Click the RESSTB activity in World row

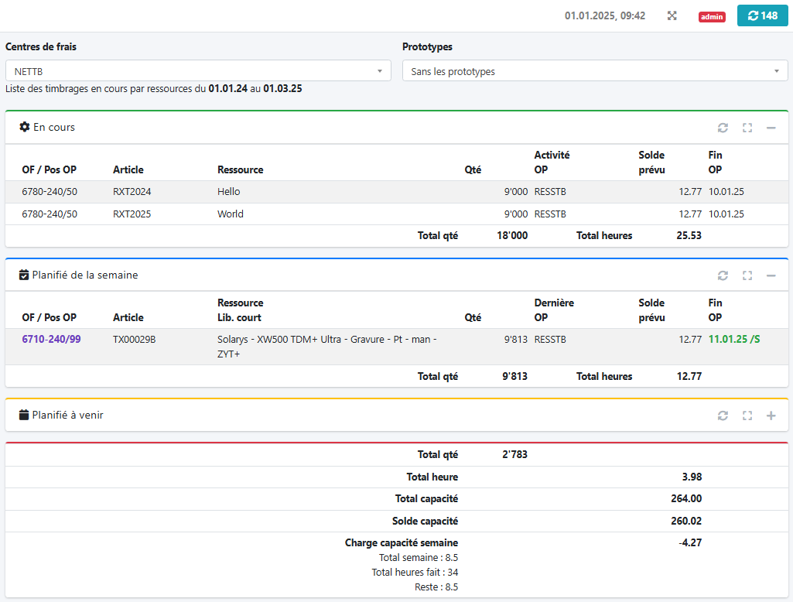click(x=550, y=214)
